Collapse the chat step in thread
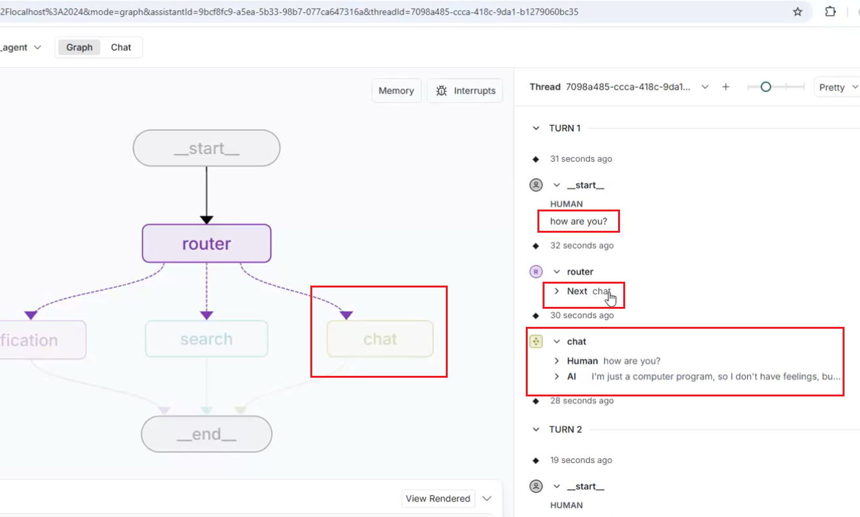Image resolution: width=860 pixels, height=517 pixels. [557, 342]
